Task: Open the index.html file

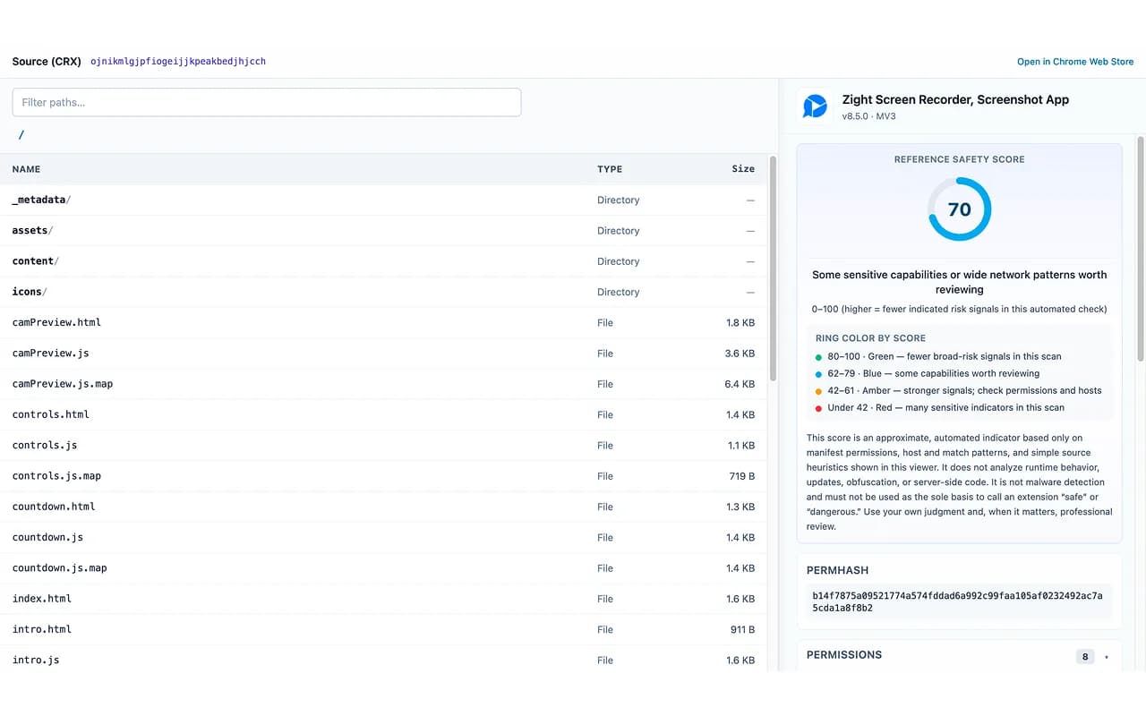Action: [42, 599]
